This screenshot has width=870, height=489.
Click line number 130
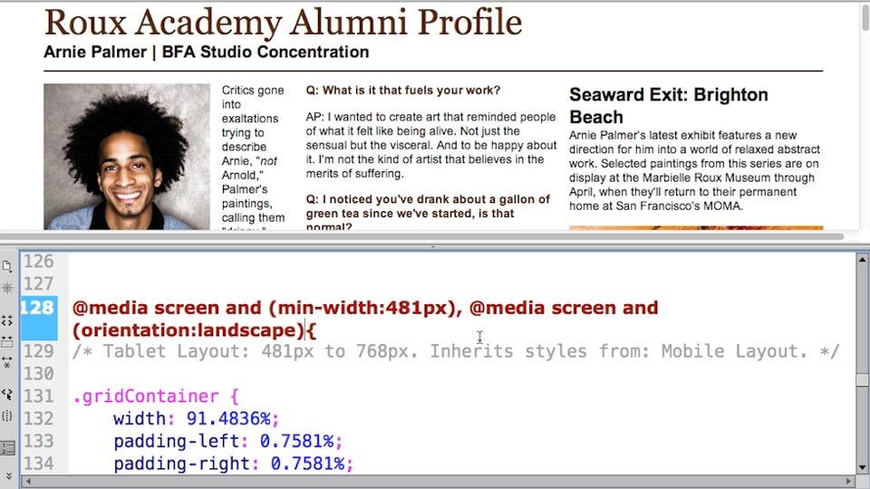coord(38,374)
